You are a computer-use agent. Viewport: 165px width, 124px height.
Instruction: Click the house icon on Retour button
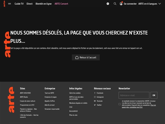pos(77,57)
